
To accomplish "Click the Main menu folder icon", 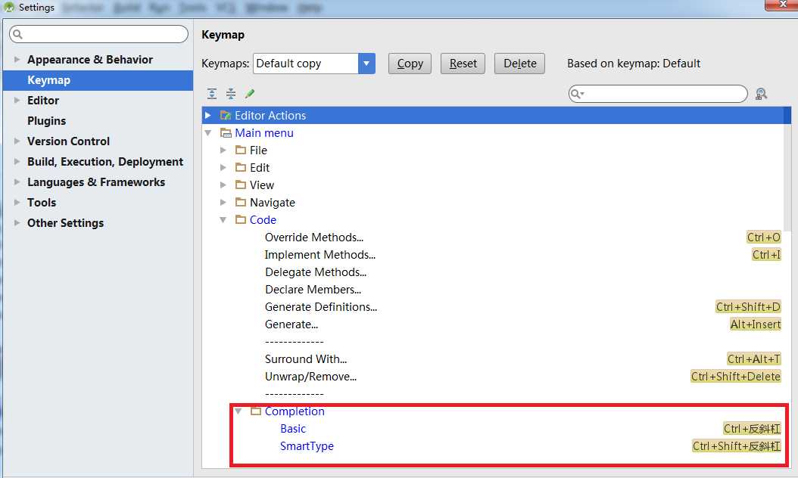I will click(226, 132).
